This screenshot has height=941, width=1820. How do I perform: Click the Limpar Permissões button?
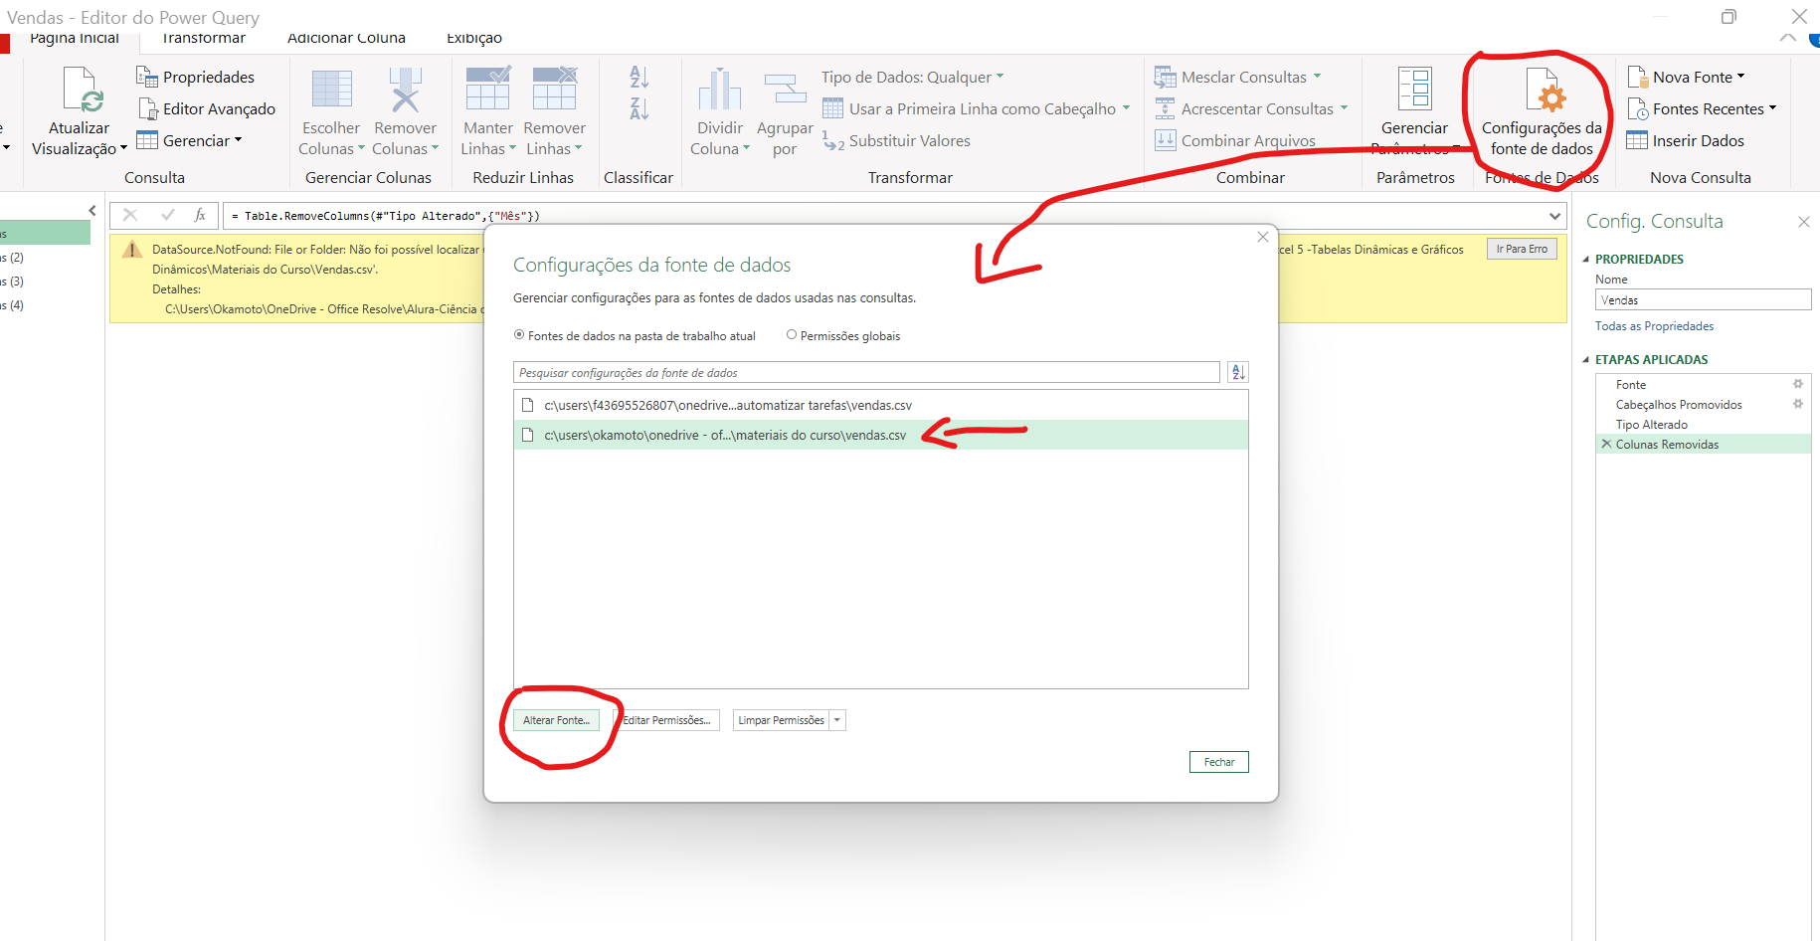click(x=782, y=720)
